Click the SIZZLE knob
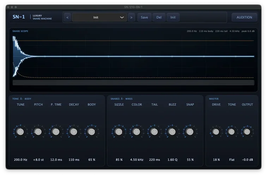 (x=119, y=132)
